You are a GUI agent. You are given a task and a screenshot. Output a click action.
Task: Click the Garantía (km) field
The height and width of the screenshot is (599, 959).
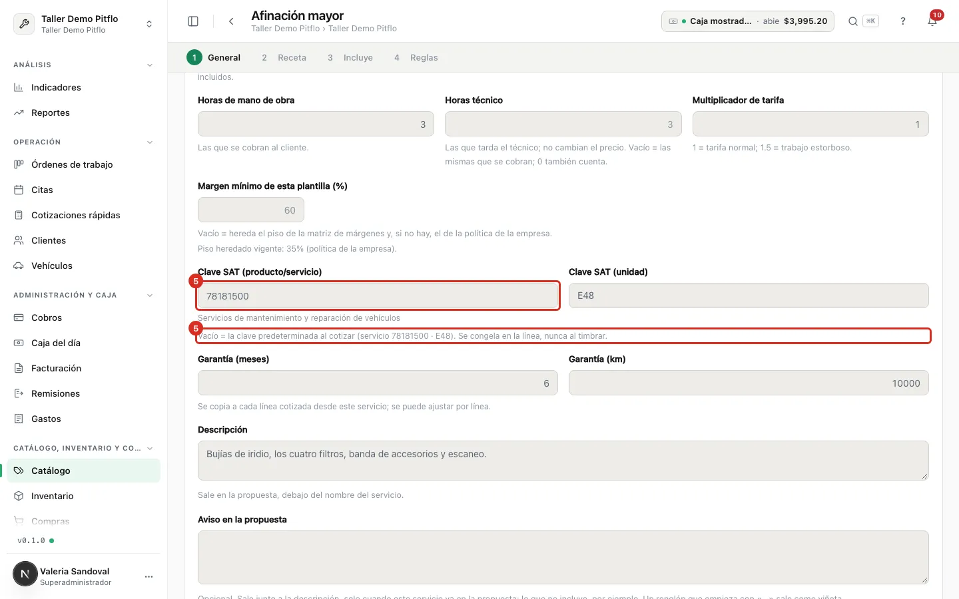[x=749, y=383]
